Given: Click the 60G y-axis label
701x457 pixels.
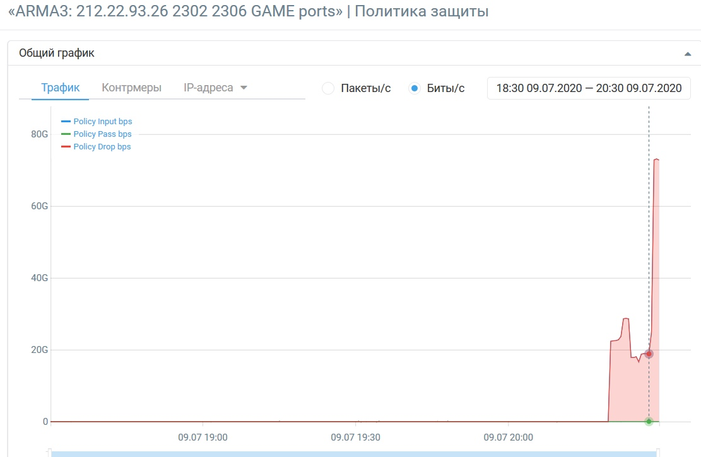Looking at the screenshot, I should [x=39, y=206].
